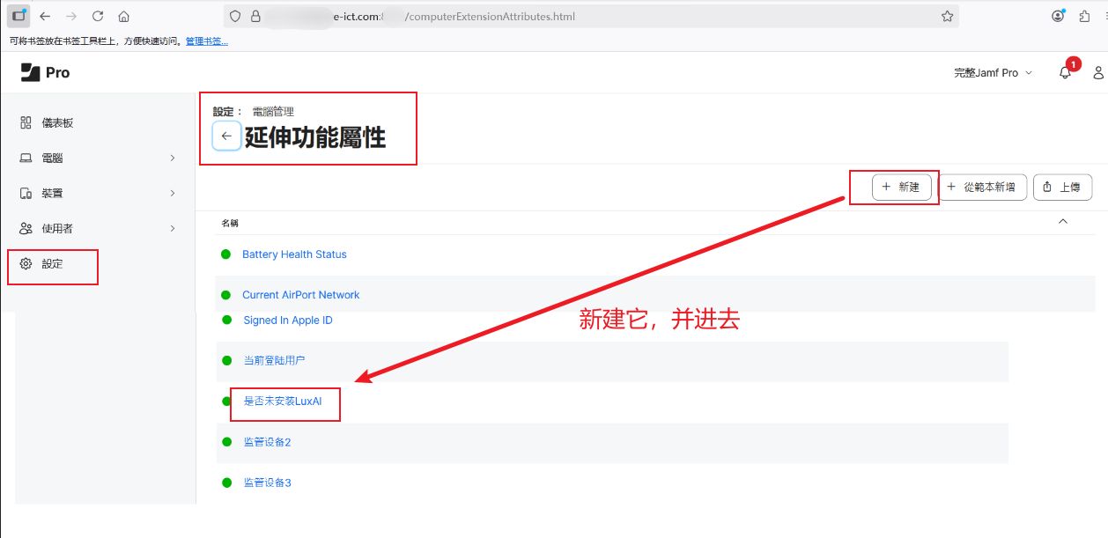Reload the page in browser

pyautogui.click(x=98, y=16)
